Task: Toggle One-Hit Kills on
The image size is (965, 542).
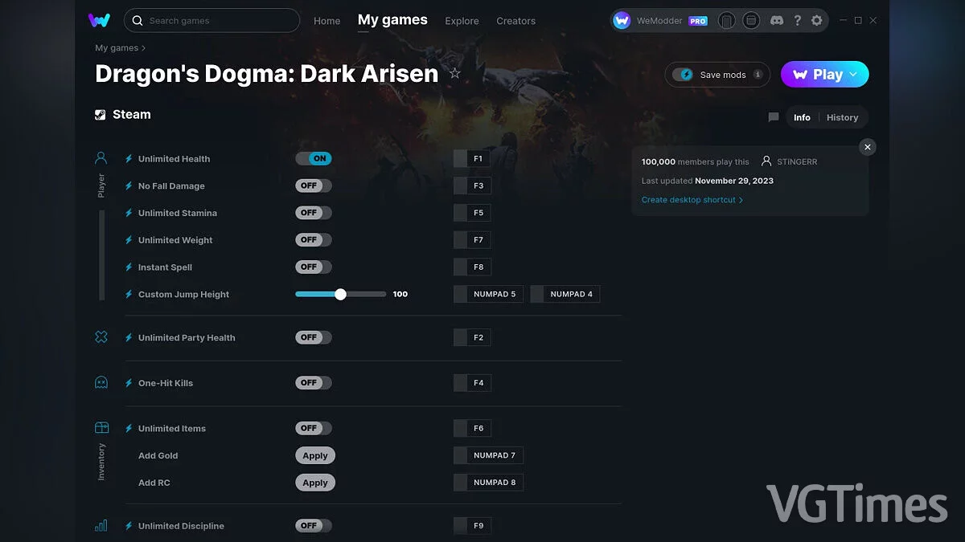Action: [x=313, y=382]
